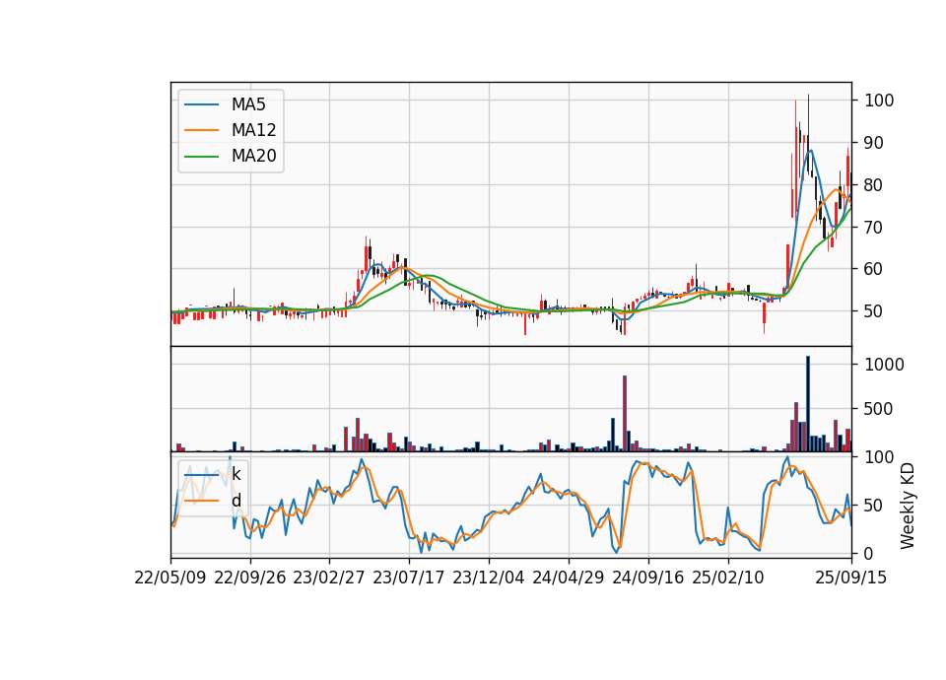Click the 23/12/04 date tick label
Screen dimensions: 946x680
tap(488, 578)
